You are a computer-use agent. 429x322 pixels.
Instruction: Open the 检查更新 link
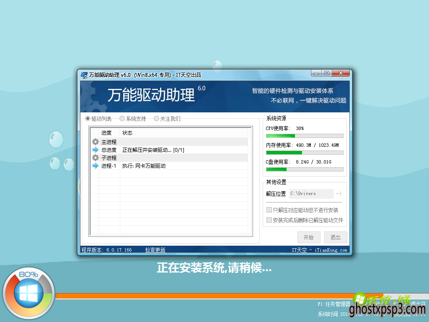155,250
